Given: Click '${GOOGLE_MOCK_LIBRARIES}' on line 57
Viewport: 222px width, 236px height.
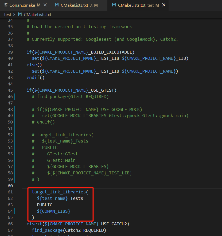Looking at the screenshot, I should 78,167.
